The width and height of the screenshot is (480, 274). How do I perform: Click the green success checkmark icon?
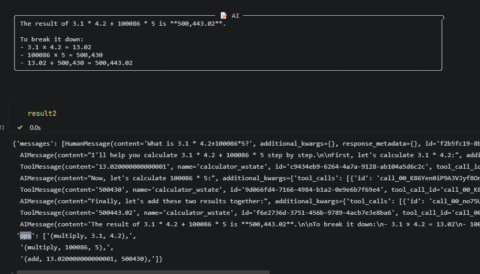pos(20,127)
